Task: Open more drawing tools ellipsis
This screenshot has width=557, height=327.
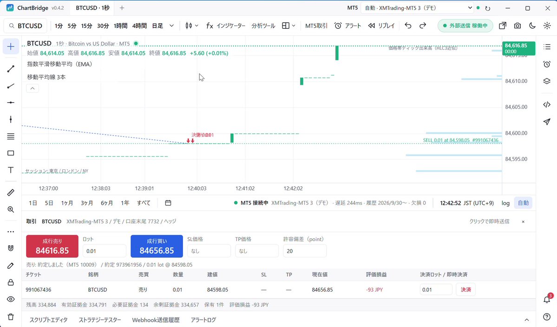Action: pyautogui.click(x=11, y=231)
